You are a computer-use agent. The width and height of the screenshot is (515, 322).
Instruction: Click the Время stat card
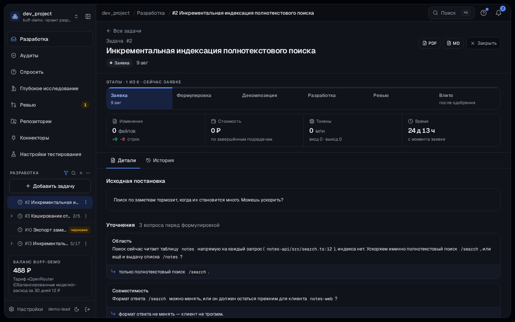pyautogui.click(x=451, y=130)
